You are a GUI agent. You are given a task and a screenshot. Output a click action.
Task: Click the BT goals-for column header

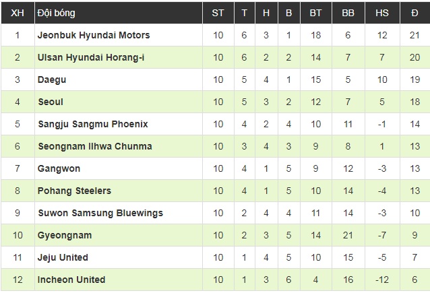pyautogui.click(x=315, y=12)
